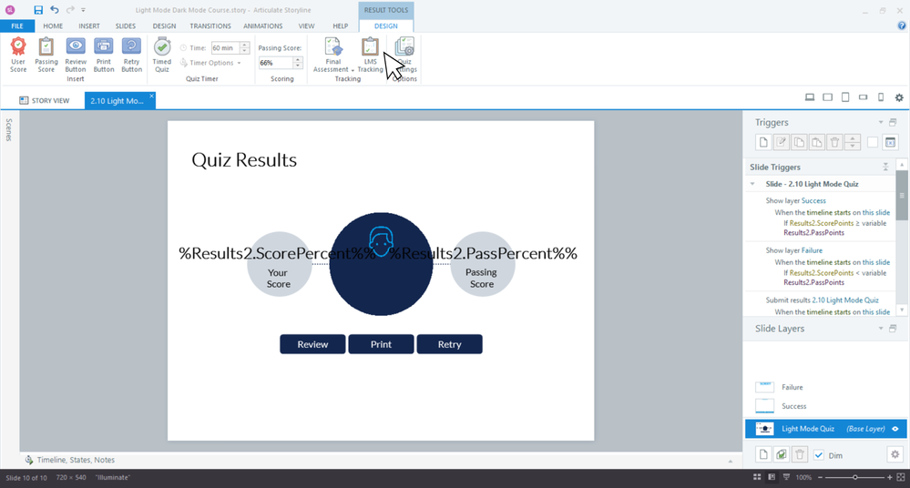Increase the Passing Score with the up stepper

tap(298, 60)
